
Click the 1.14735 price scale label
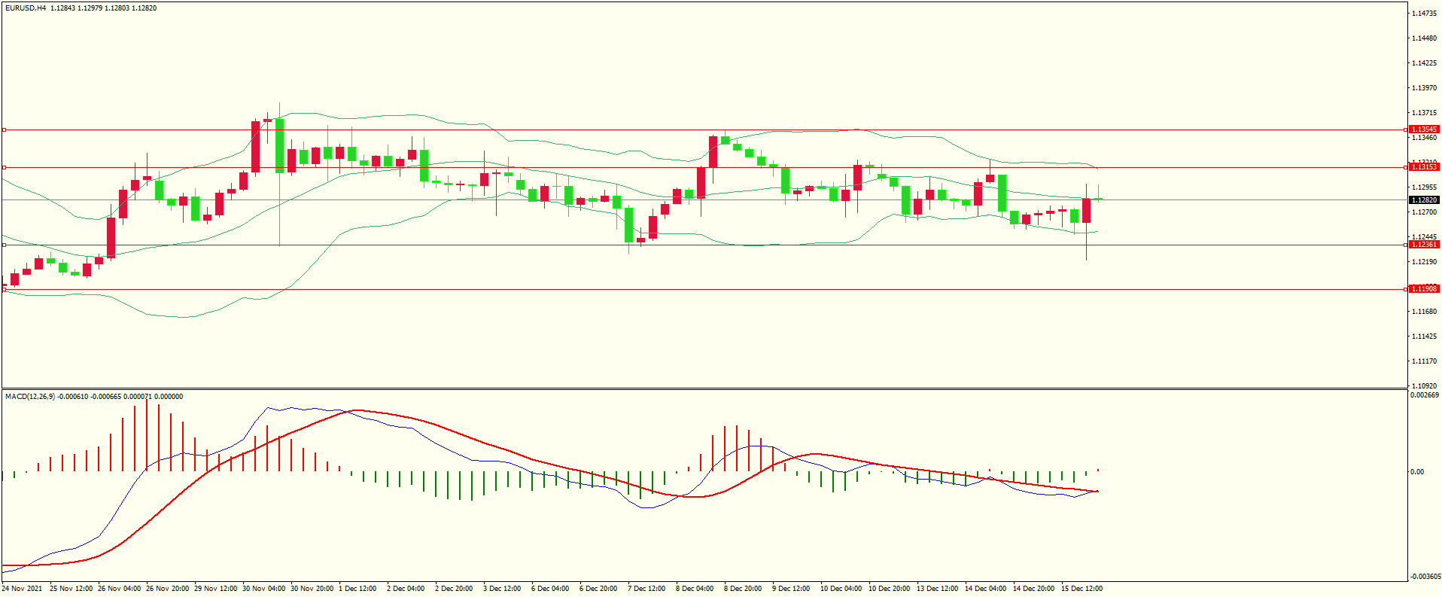pyautogui.click(x=1424, y=14)
